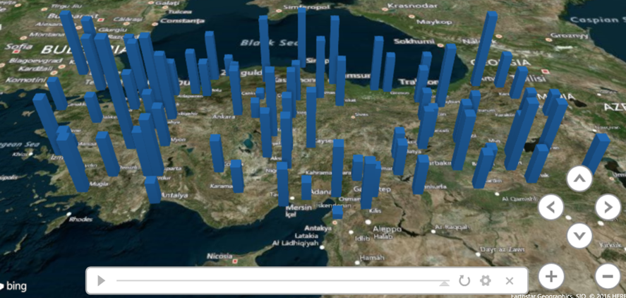Viewport: 626px width, 298px height.
Task: Click the Caspian Sea label
Action: [598, 20]
